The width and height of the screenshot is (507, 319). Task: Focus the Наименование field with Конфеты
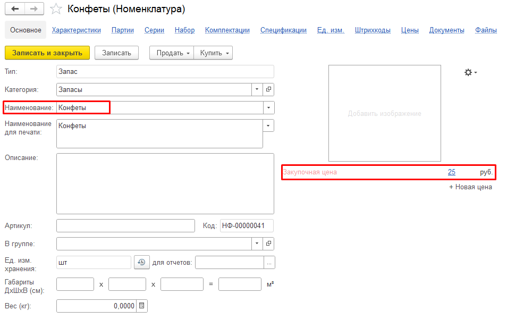point(160,108)
